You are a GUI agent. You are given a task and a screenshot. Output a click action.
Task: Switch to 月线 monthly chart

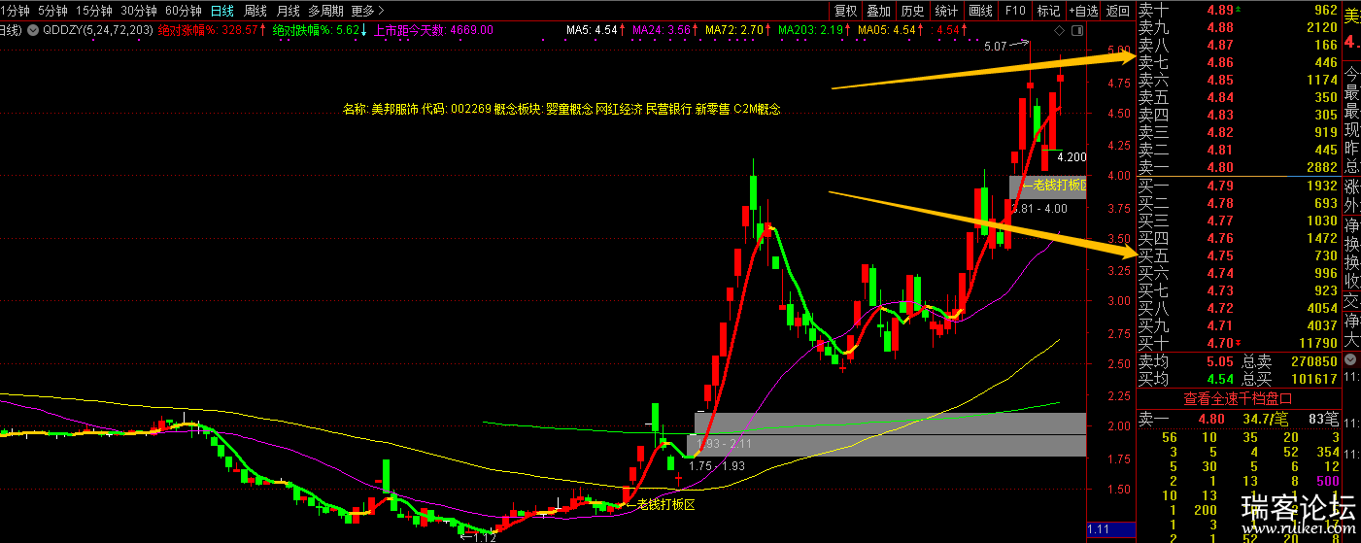(289, 11)
